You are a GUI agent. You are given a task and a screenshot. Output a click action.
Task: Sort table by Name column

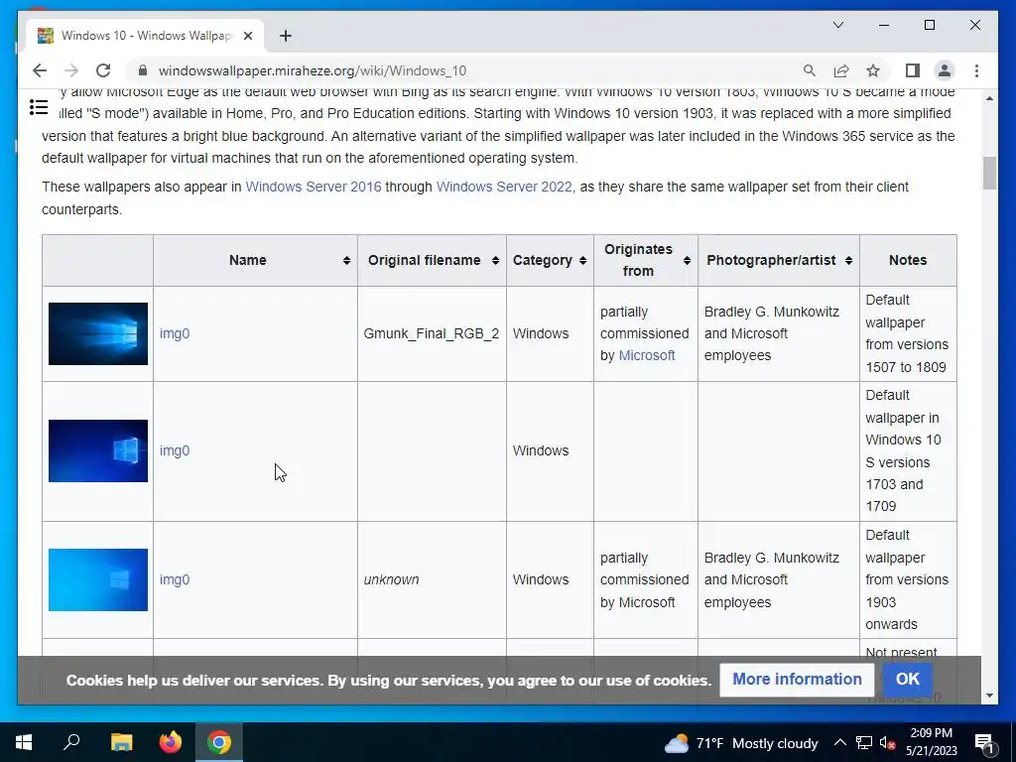(346, 261)
